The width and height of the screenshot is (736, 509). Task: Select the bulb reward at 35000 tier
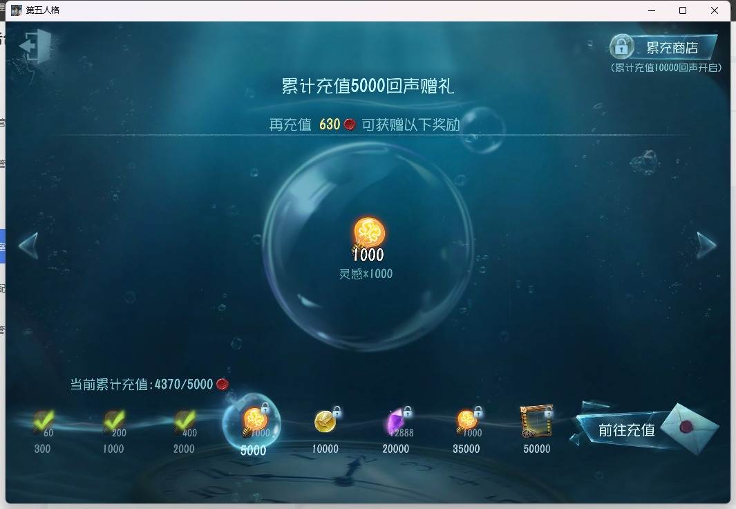467,421
